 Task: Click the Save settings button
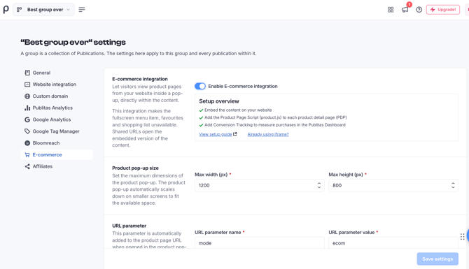[437, 259]
